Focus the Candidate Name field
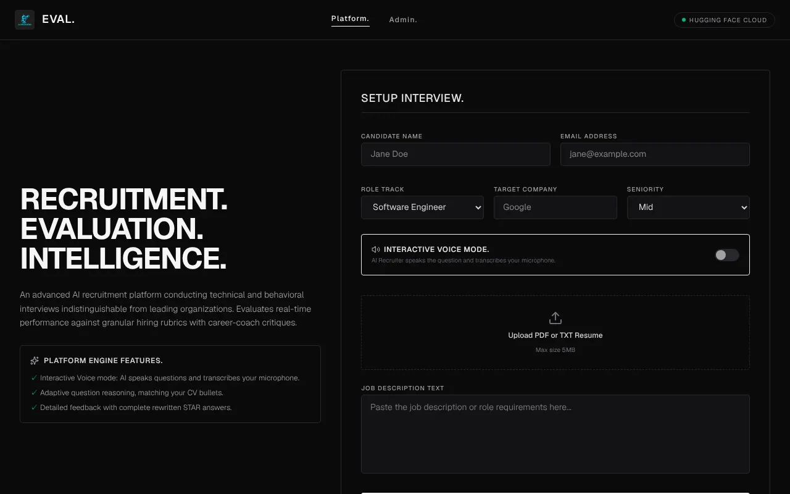Screen dimensions: 790x494 pyautogui.click(x=455, y=154)
